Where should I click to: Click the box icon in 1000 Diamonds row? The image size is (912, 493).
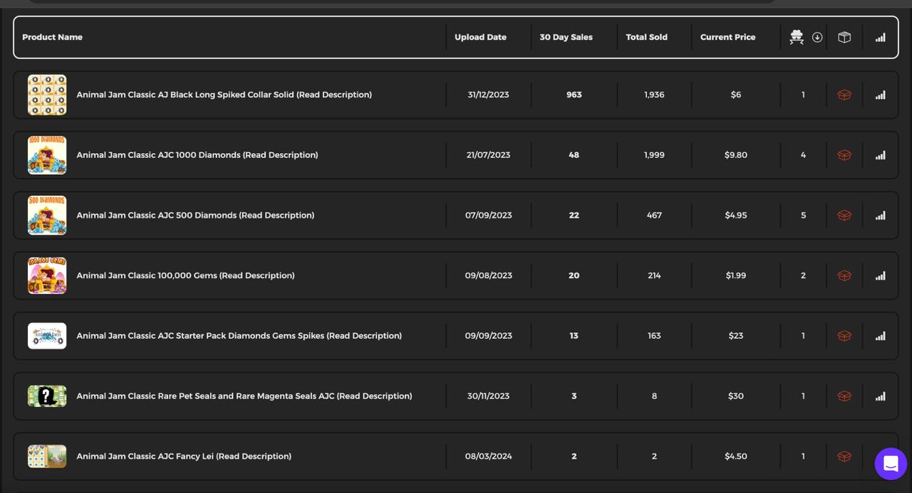(844, 155)
